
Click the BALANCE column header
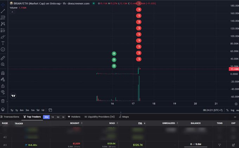click(195, 123)
